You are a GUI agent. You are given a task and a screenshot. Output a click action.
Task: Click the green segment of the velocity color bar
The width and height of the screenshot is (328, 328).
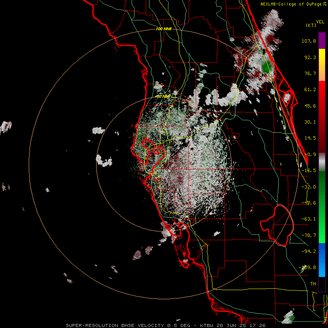tap(322, 207)
